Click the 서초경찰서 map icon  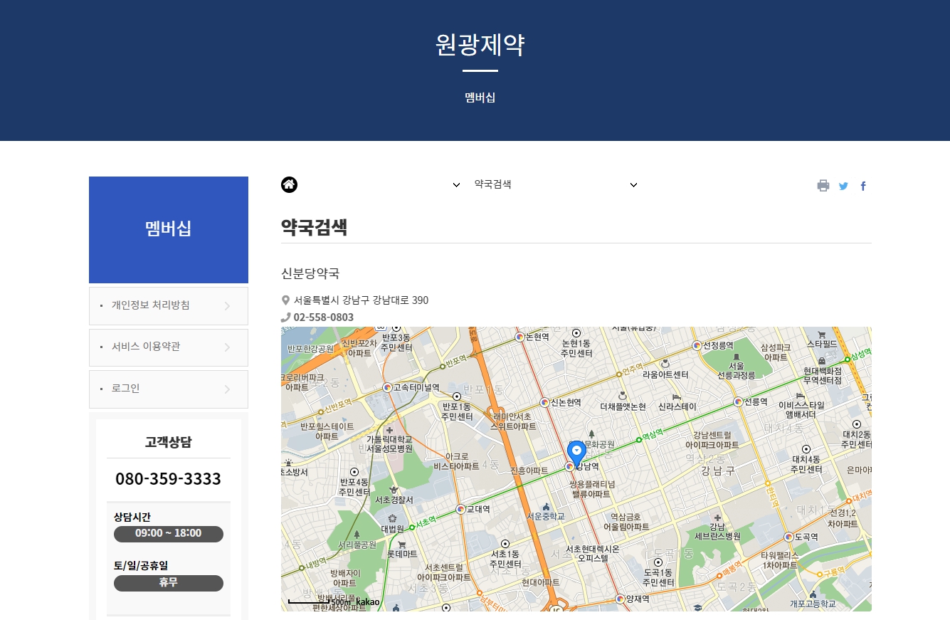click(393, 490)
